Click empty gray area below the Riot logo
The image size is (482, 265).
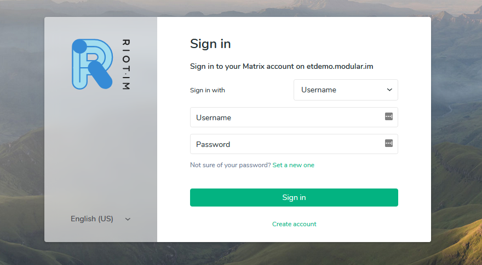101,153
